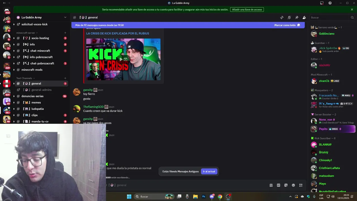Screen dimensions: 357x201
Task: Open pinned messages pin icon
Action: (297, 17)
